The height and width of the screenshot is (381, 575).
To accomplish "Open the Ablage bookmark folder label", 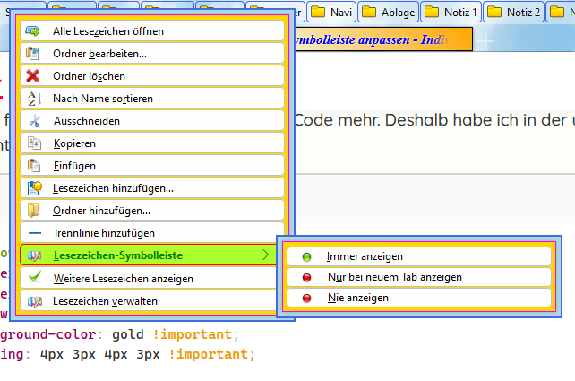I will point(398,13).
